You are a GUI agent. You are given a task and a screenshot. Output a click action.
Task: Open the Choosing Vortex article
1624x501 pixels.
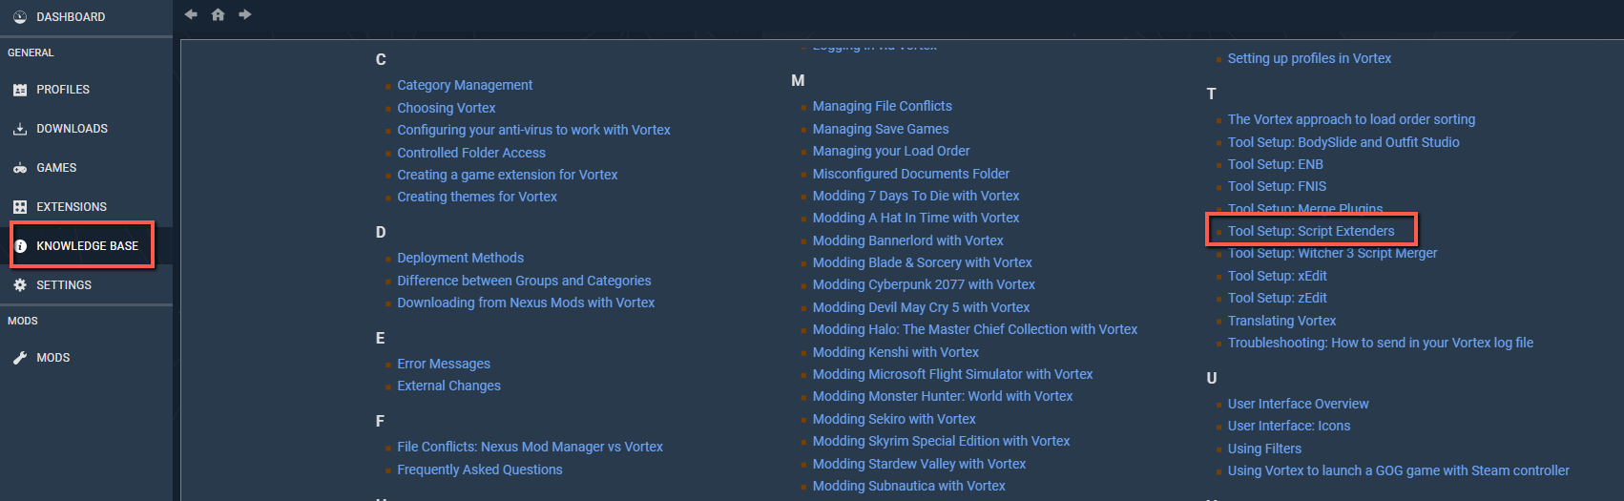click(447, 108)
